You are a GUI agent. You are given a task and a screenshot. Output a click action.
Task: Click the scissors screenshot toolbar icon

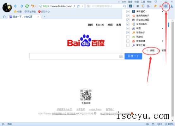point(148,6)
